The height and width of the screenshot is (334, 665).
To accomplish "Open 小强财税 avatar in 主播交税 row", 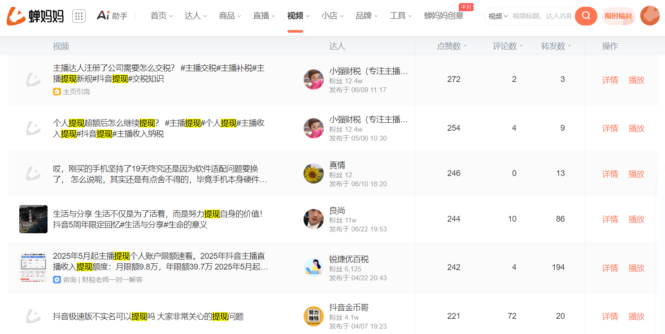I will pyautogui.click(x=313, y=79).
